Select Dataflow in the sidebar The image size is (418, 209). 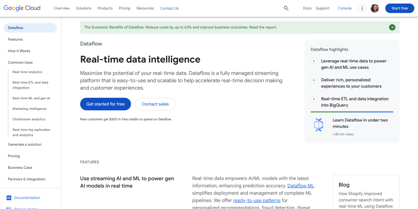(30, 28)
